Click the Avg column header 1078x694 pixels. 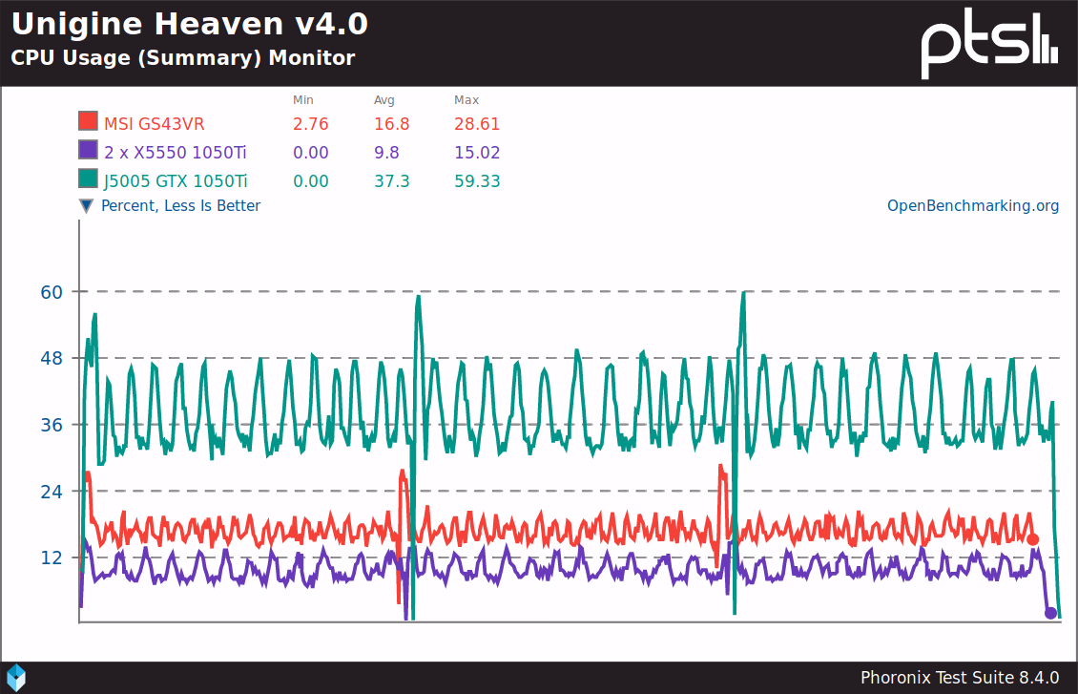coord(384,100)
